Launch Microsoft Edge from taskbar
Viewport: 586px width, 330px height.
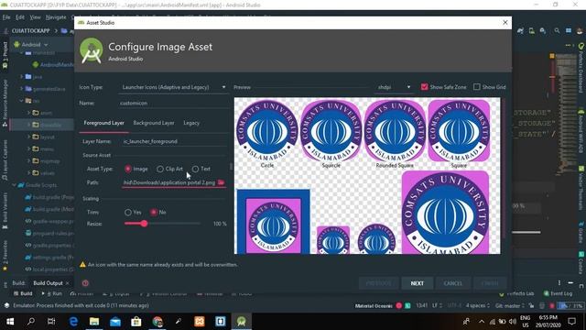pyautogui.click(x=73, y=322)
